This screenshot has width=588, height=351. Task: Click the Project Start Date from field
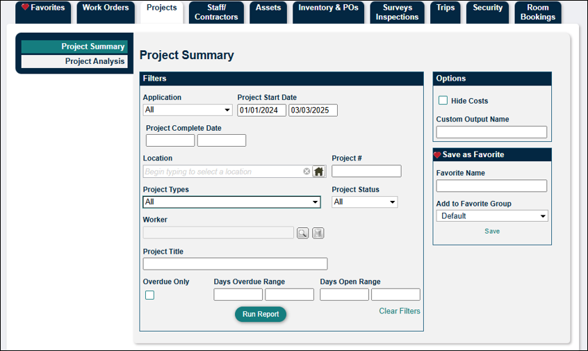[x=262, y=111]
